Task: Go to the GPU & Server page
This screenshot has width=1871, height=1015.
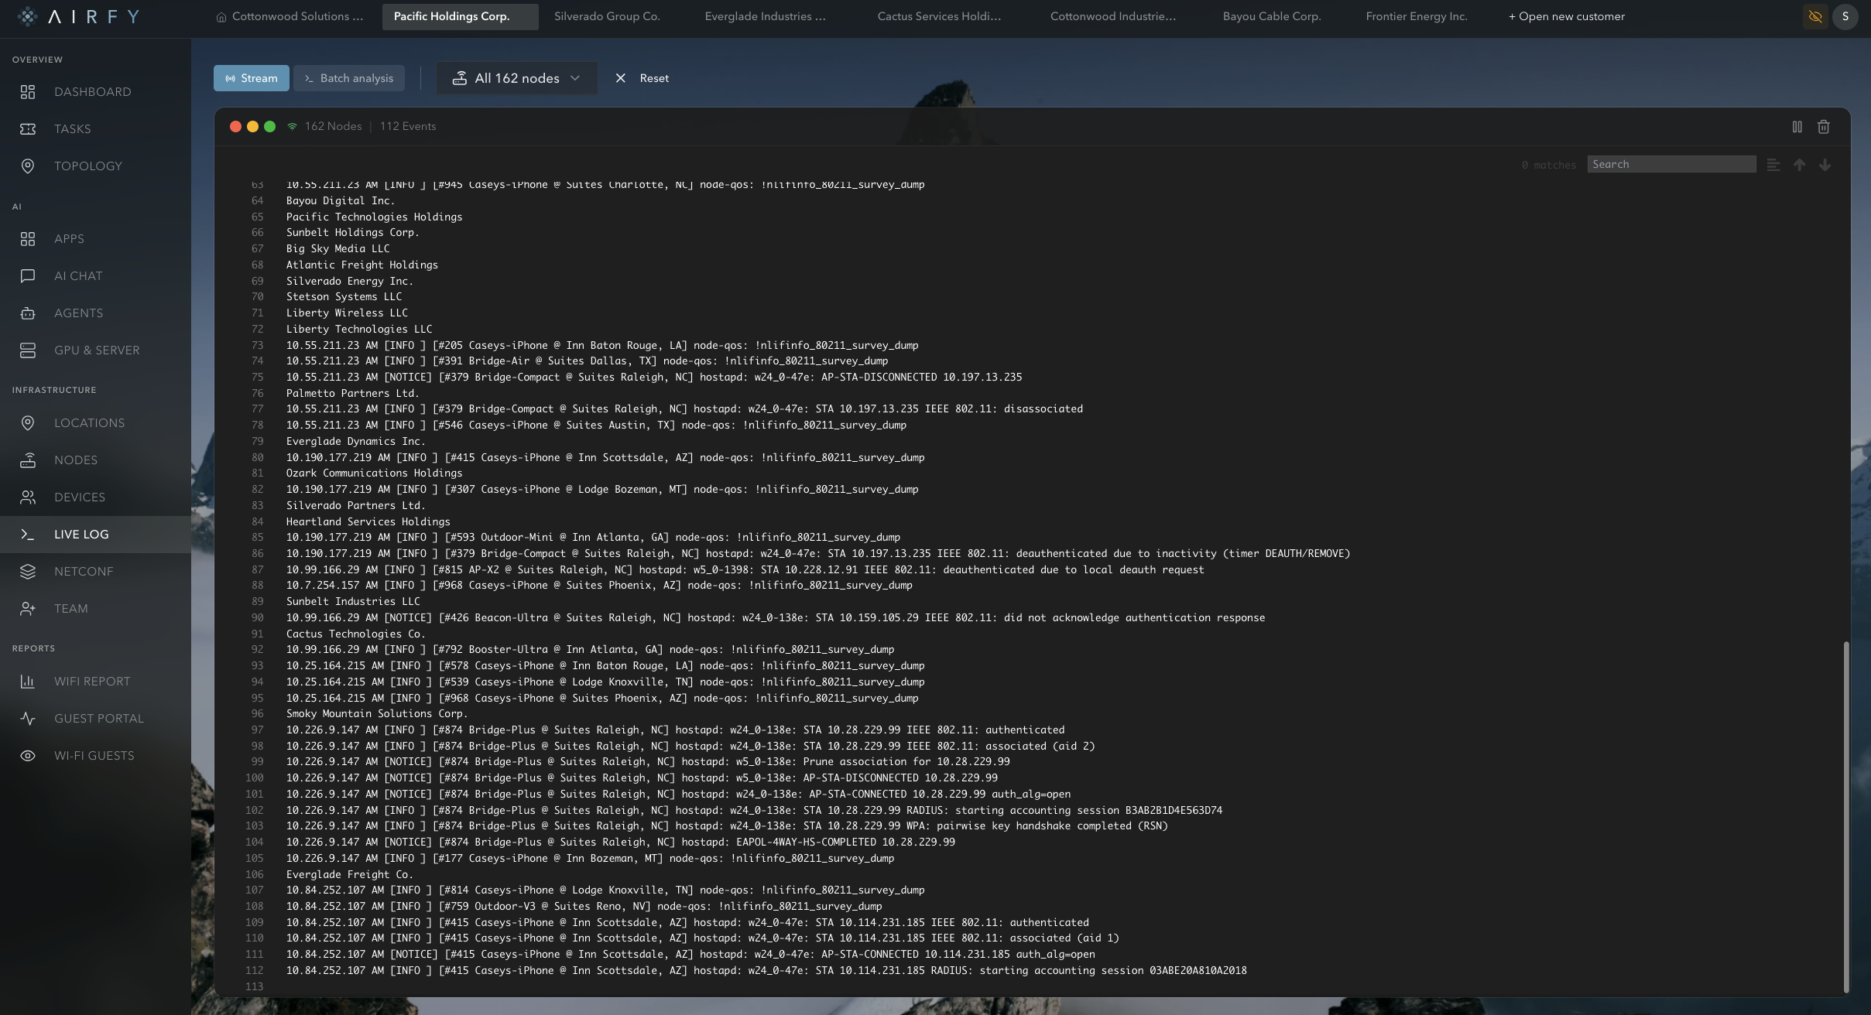Action: (x=95, y=350)
